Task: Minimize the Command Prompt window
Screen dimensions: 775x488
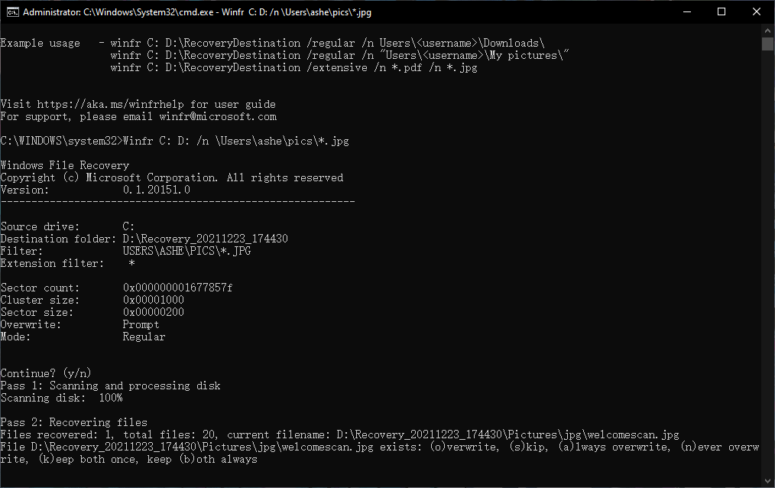Action: click(x=686, y=12)
